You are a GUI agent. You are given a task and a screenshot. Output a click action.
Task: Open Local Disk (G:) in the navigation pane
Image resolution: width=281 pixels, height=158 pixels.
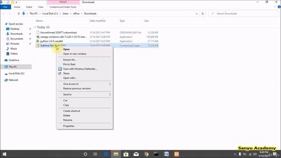coord(16,73)
